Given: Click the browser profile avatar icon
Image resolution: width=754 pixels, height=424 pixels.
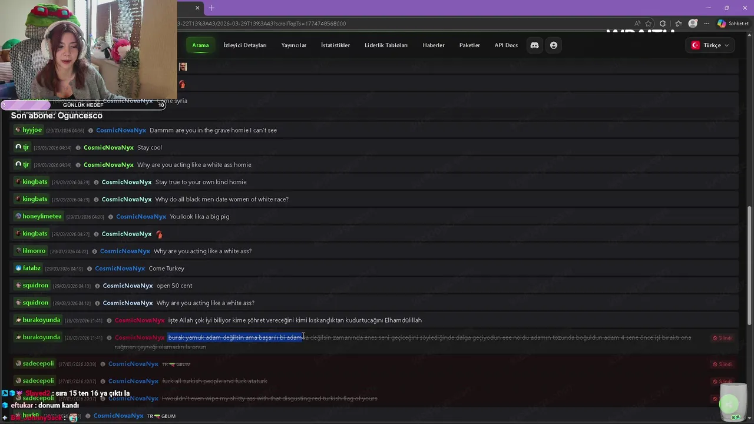Looking at the screenshot, I should [693, 24].
